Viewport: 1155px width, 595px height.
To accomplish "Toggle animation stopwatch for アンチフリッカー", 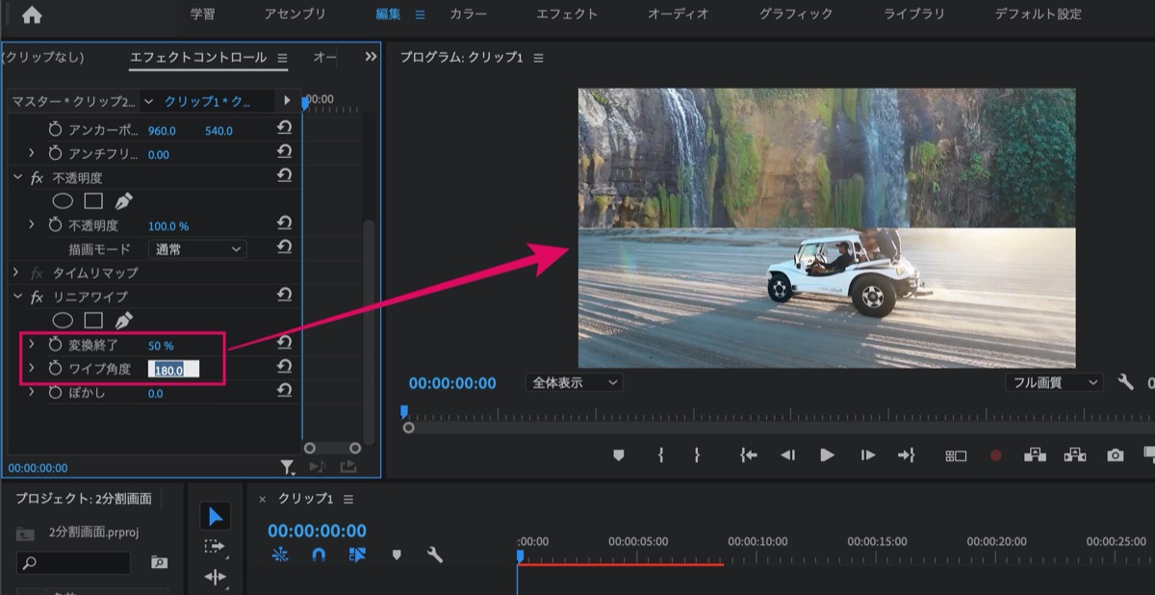I will point(56,154).
